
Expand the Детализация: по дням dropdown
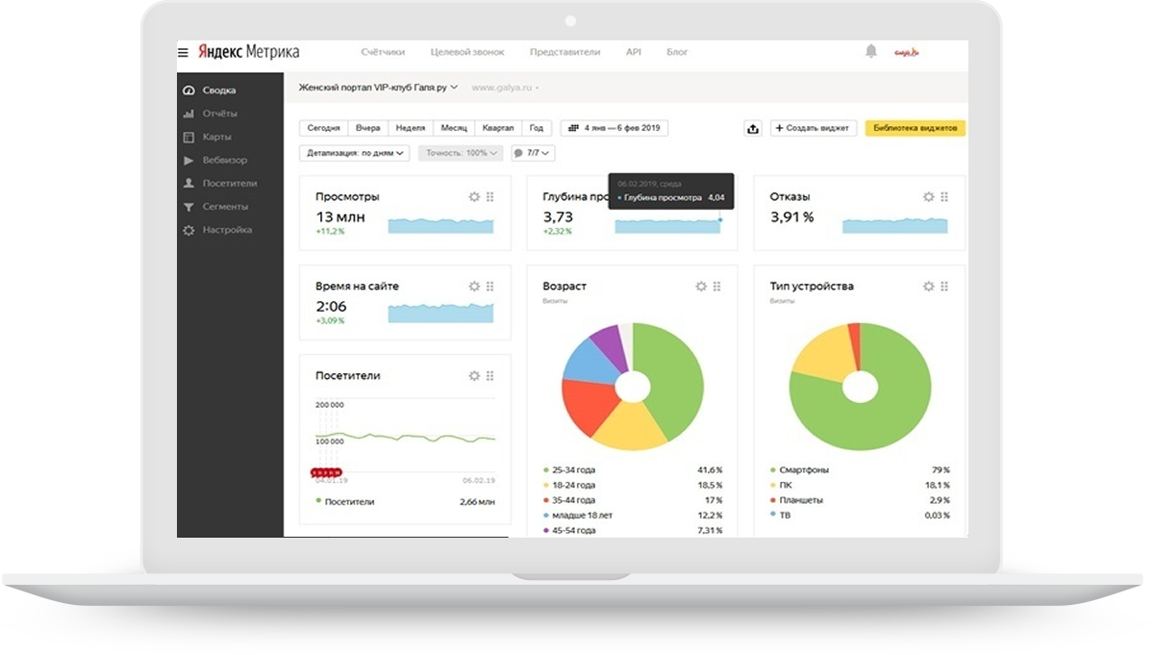coord(355,153)
